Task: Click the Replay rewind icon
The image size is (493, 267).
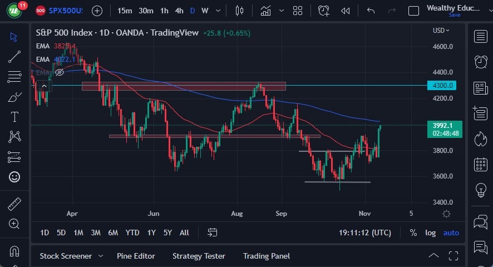Action: point(345,11)
